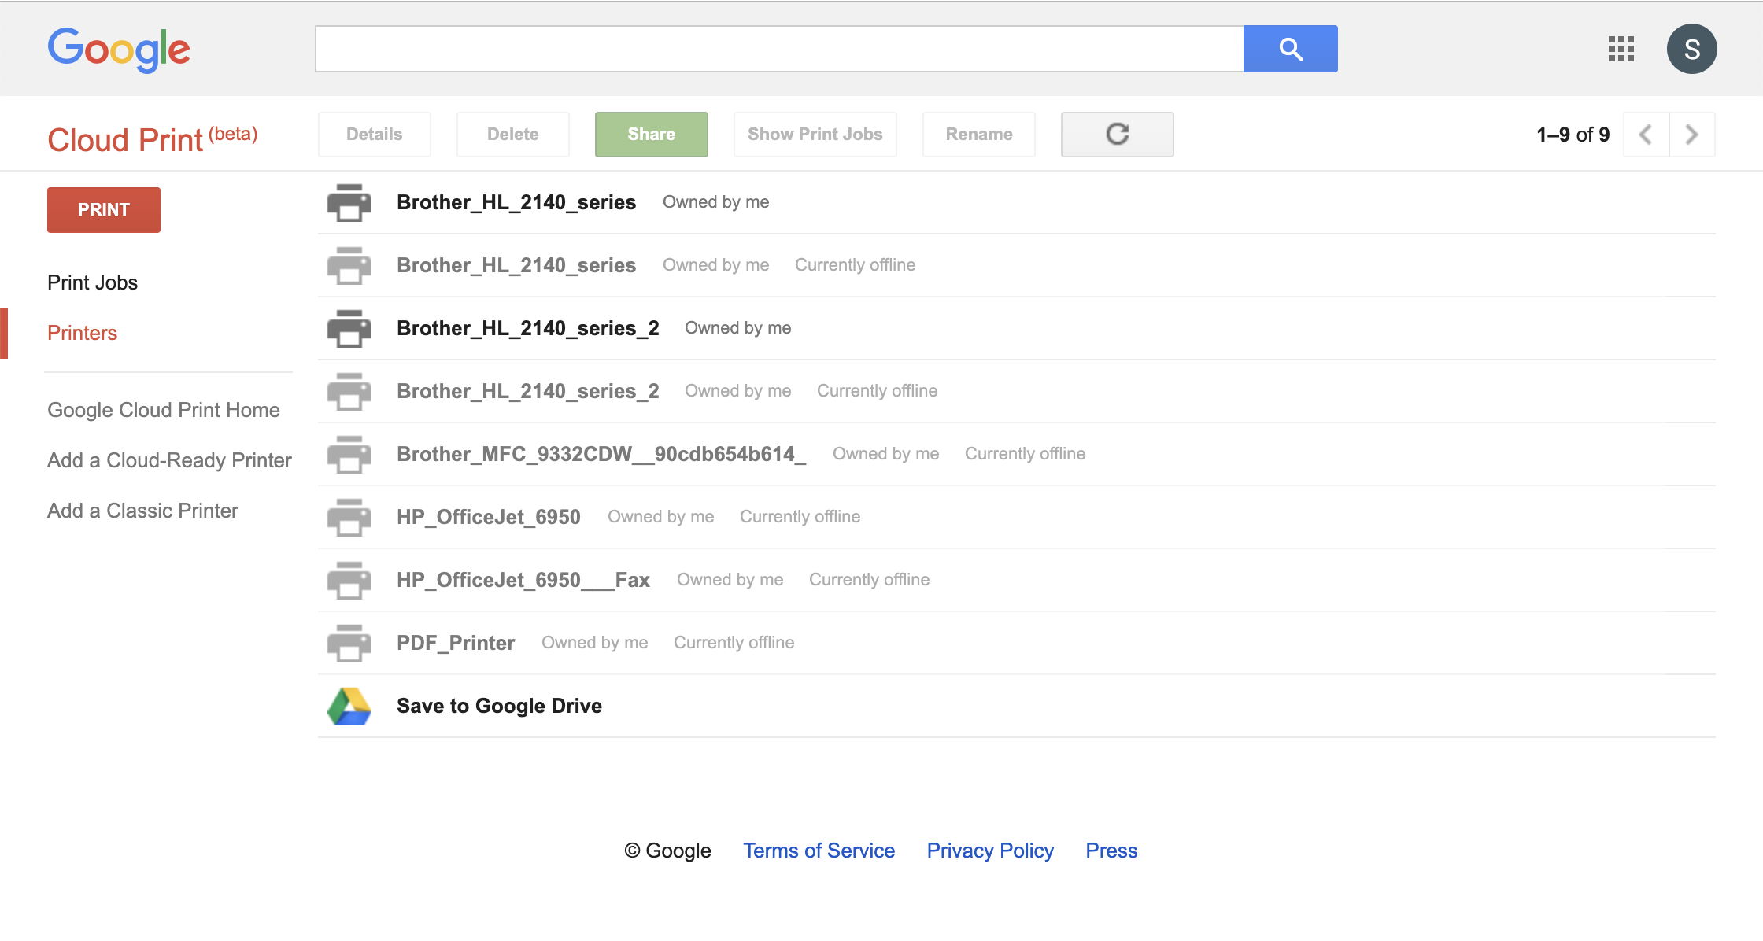
Task: Click the Cloud Print (beta) title
Action: (153, 139)
